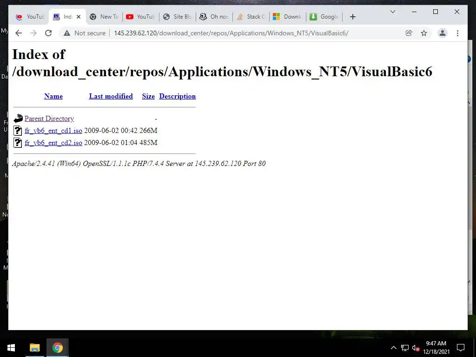Switch to the Oh noes tab
The width and height of the screenshot is (476, 357).
214,17
